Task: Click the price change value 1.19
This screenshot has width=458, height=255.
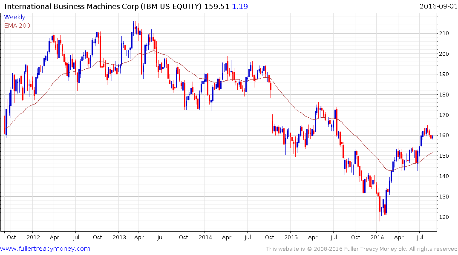Action: click(x=240, y=6)
